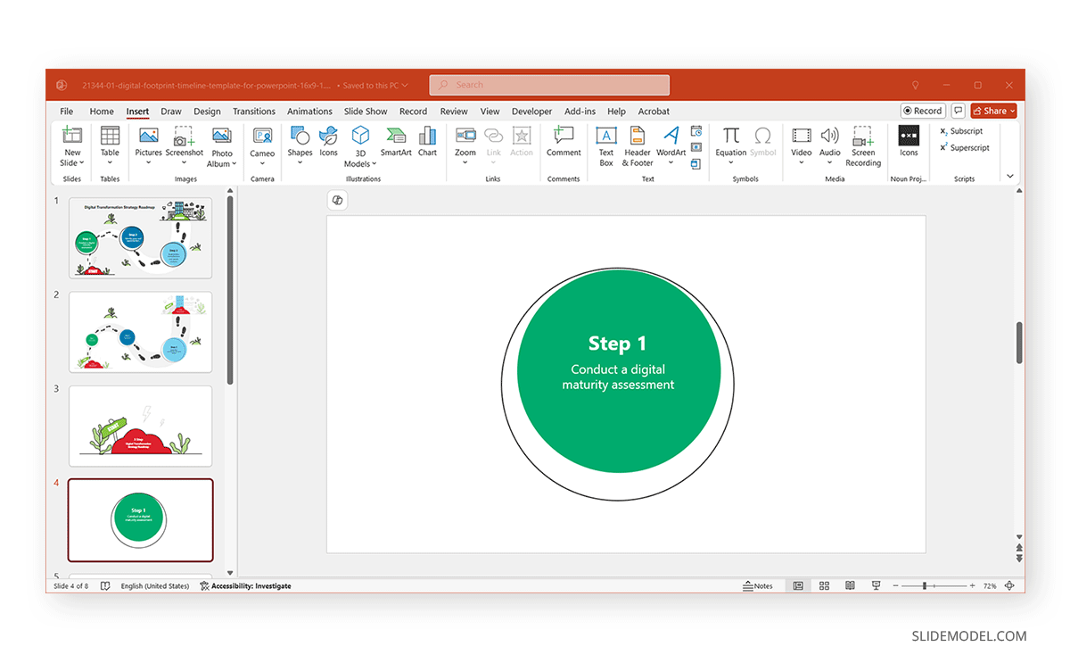Viewport: 1070px width, 663px height.
Task: Expand the New Slide dropdown arrow
Action: click(x=81, y=163)
